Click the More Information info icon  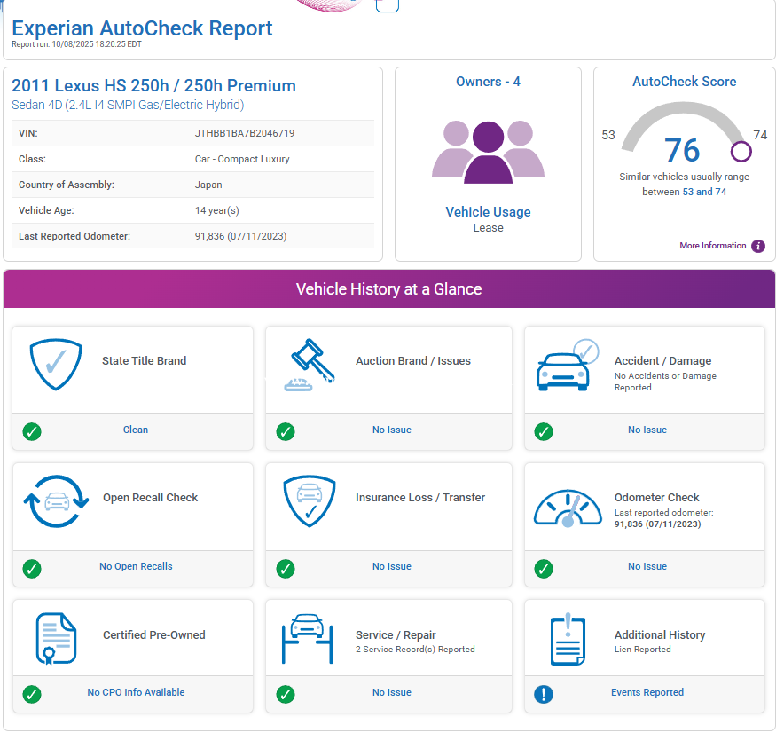point(758,246)
